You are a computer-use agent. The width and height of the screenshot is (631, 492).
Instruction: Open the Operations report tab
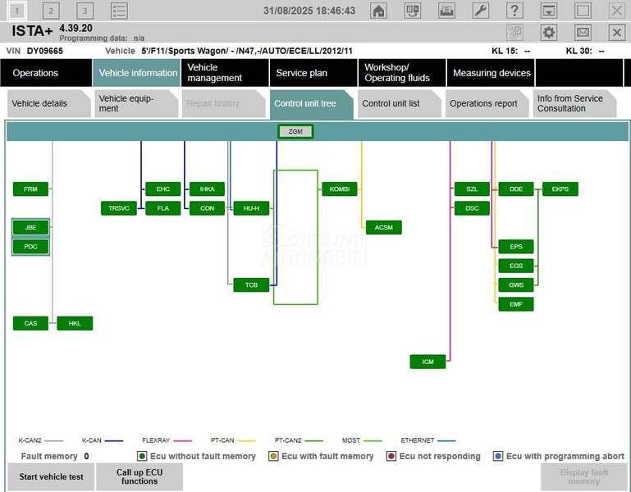click(483, 103)
